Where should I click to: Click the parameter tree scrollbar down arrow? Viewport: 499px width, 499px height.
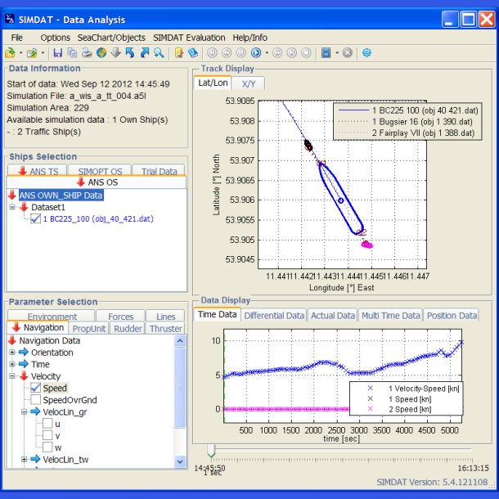(181, 463)
